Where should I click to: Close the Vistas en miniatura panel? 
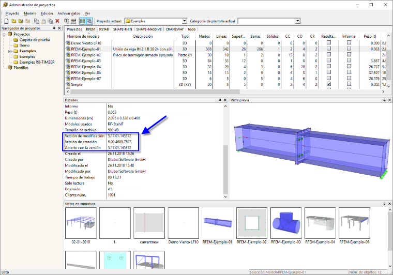coord(389,204)
